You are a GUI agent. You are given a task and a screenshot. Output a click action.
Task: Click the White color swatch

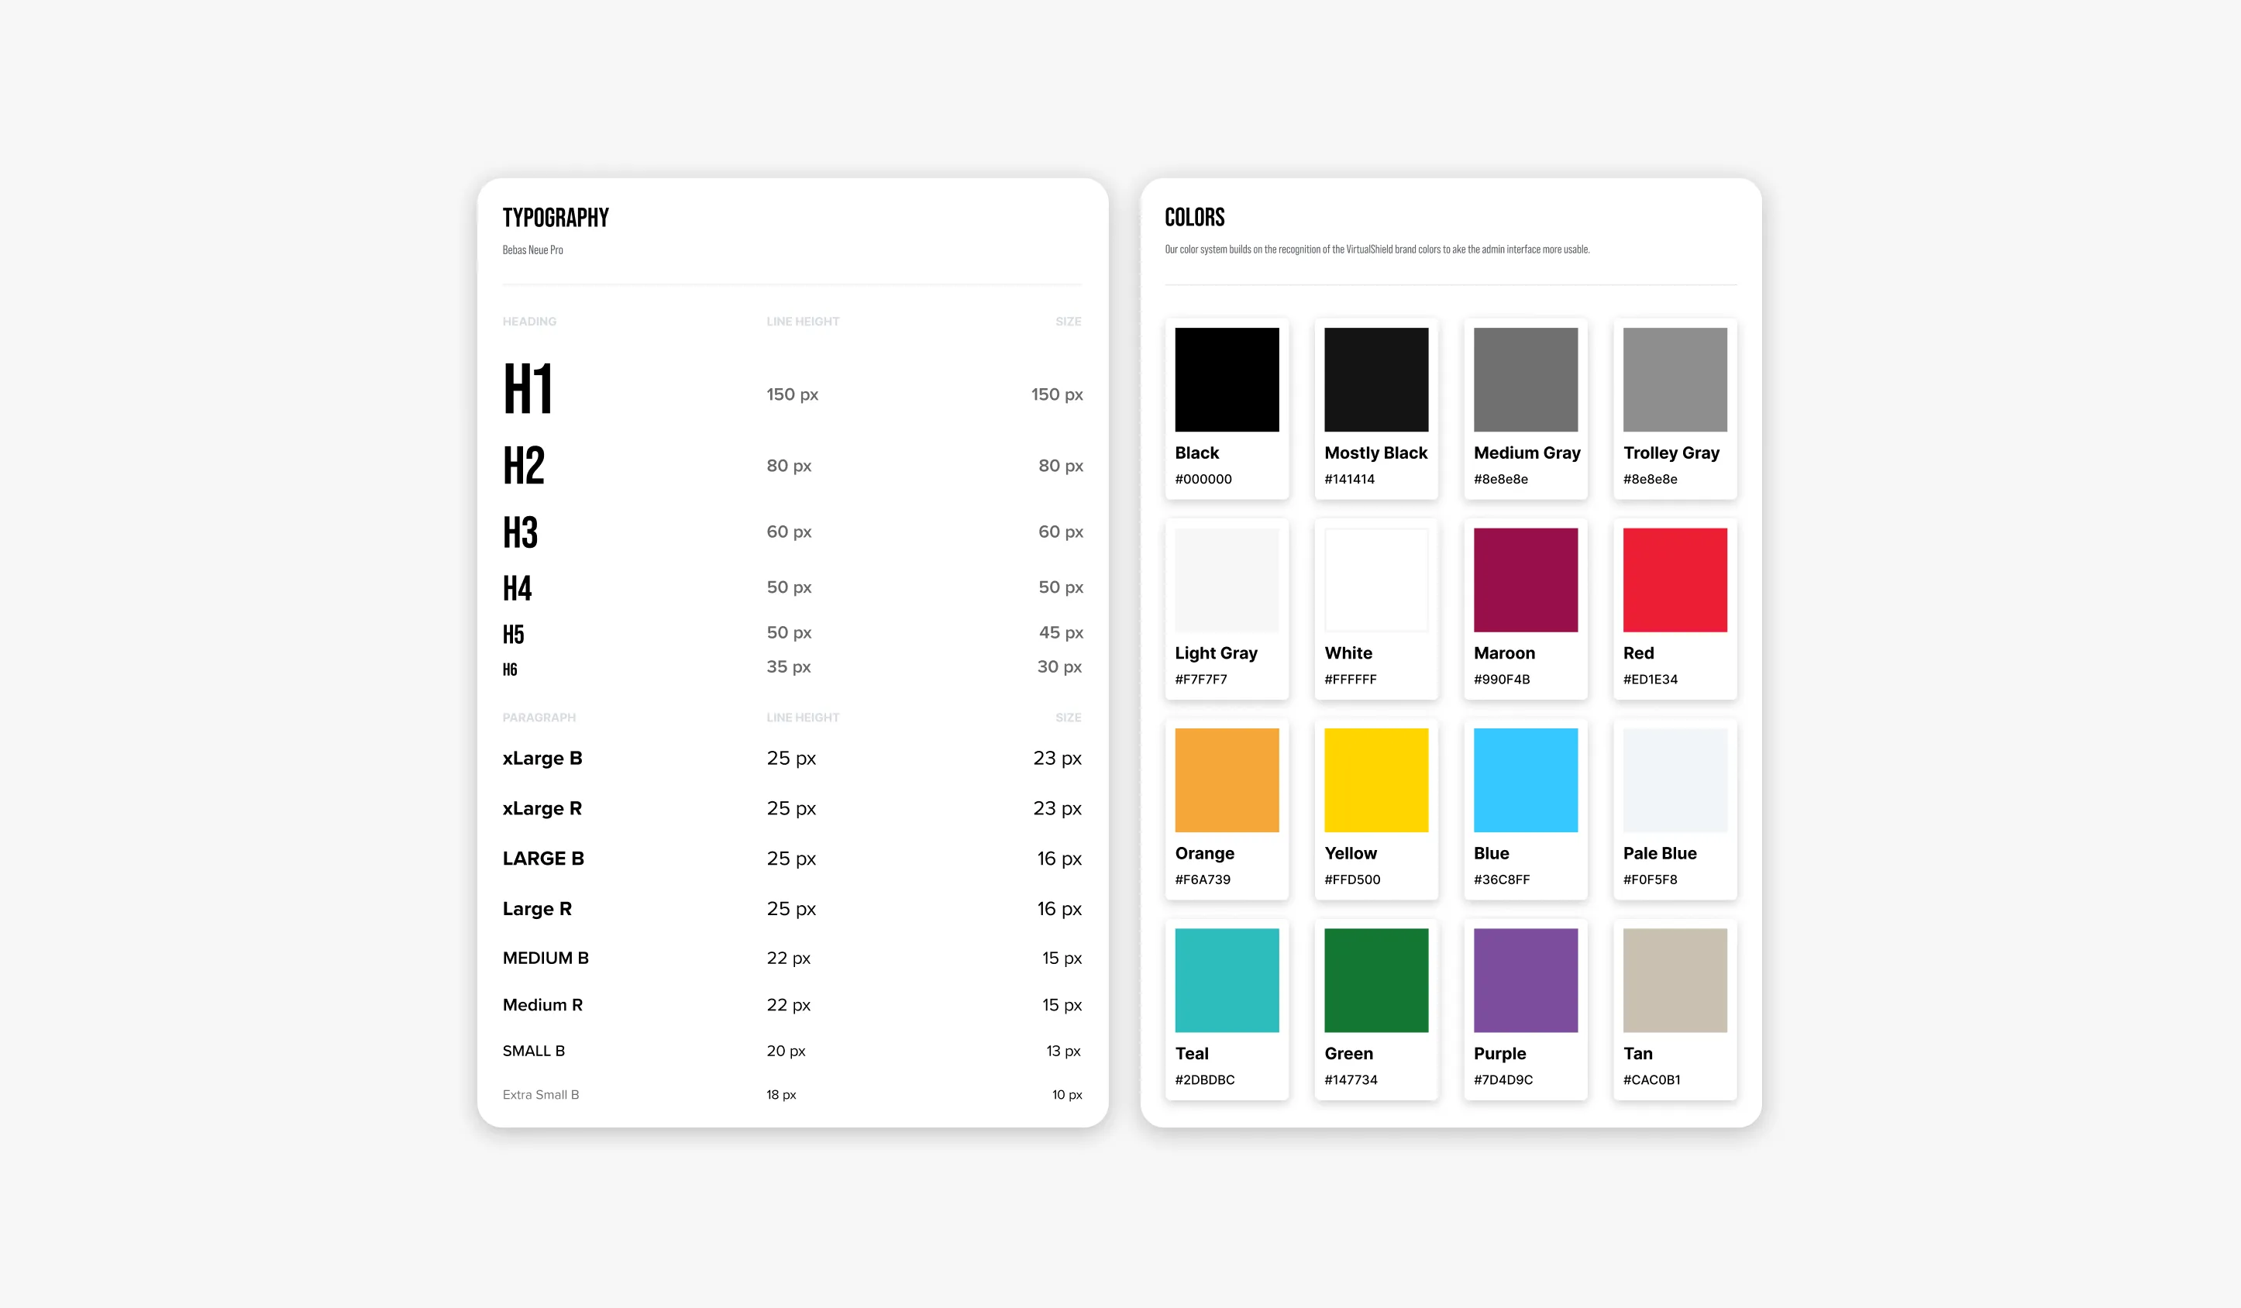tap(1375, 580)
